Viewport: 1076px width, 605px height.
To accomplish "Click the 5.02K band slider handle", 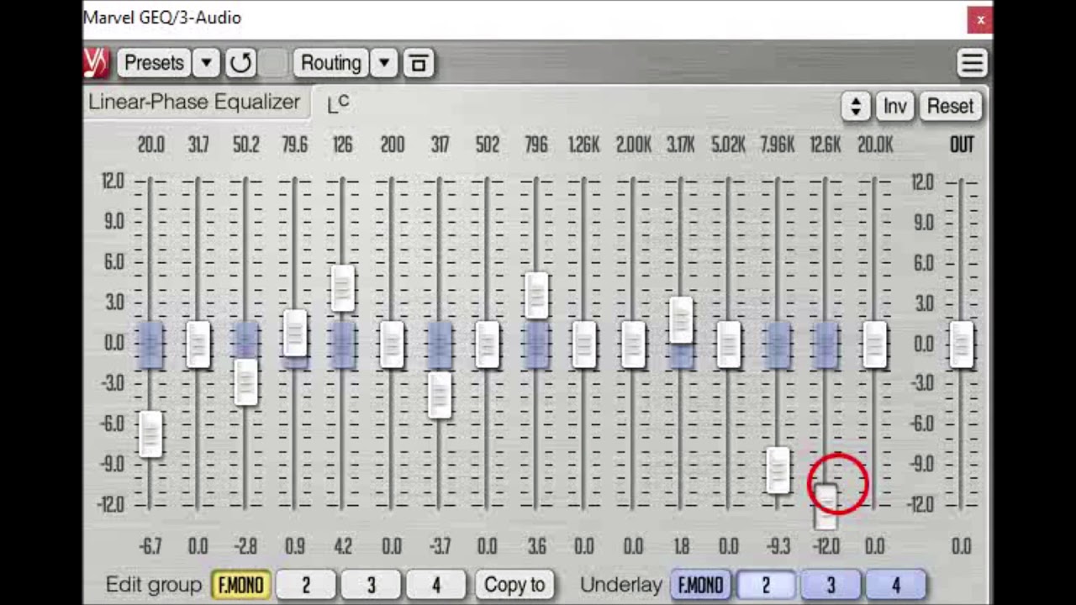I will click(729, 345).
